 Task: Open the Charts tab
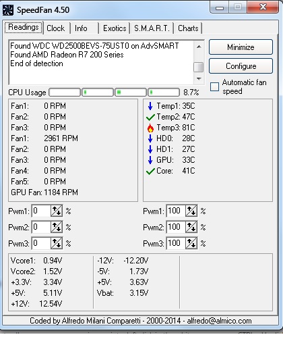[x=188, y=28]
